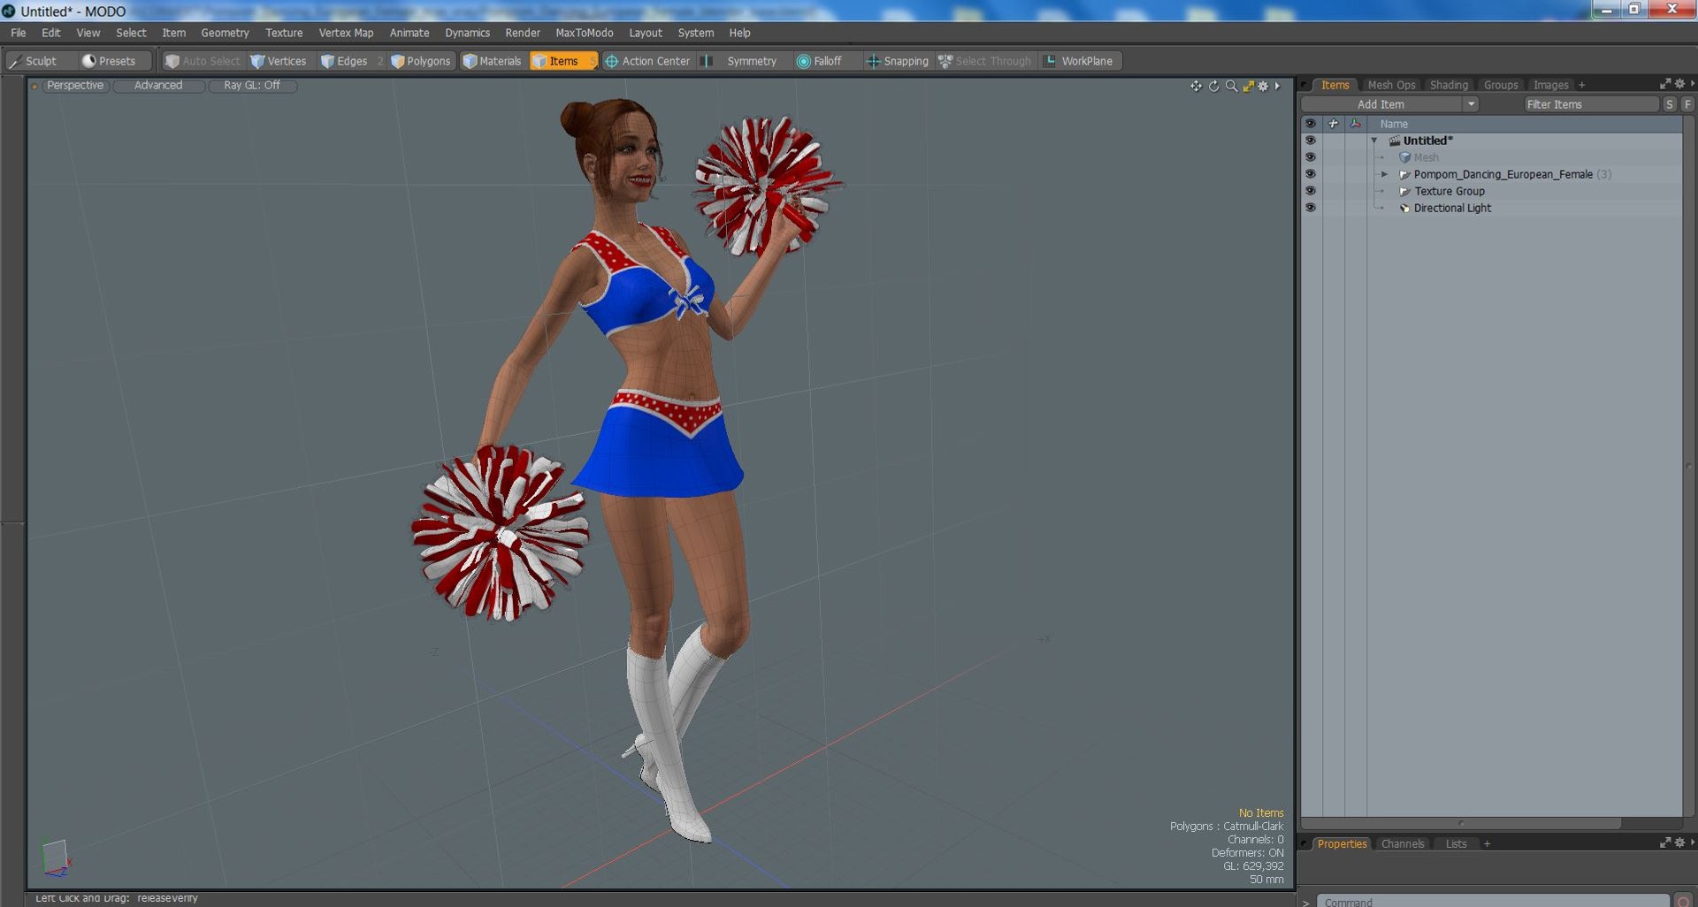Collapse the Untitled scene tree
Image resolution: width=1698 pixels, height=907 pixels.
point(1374,141)
